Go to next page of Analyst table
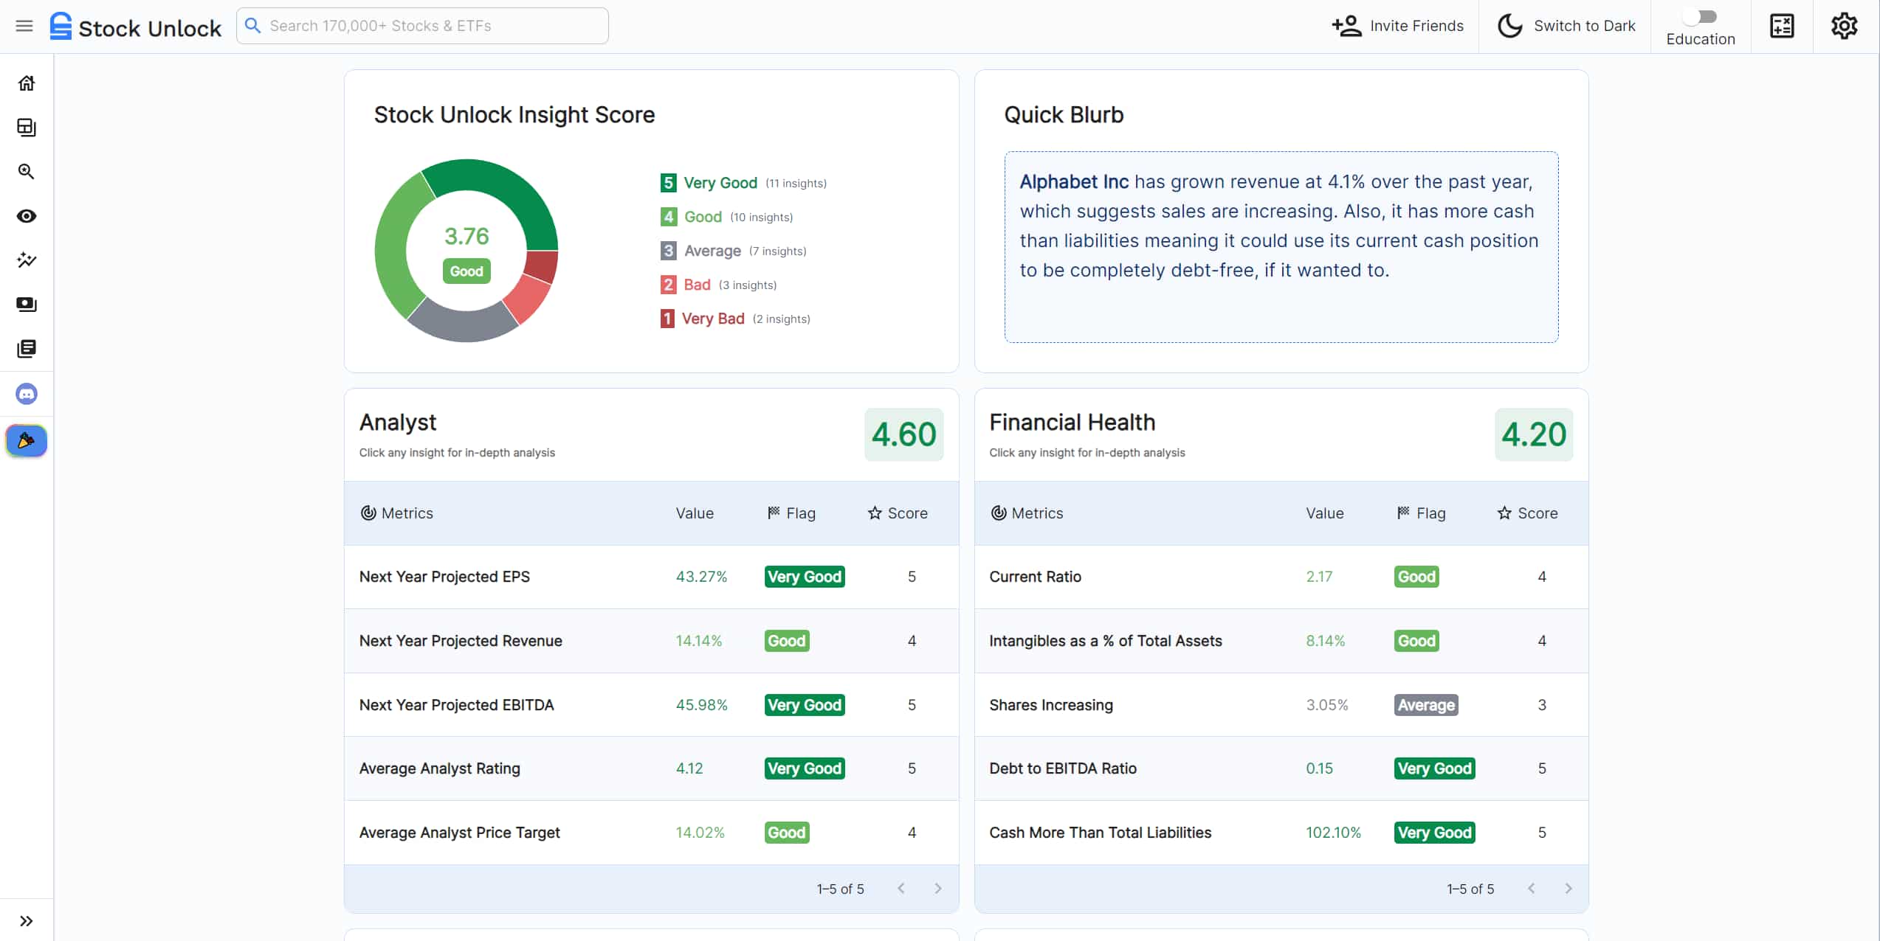The image size is (1880, 941). [x=938, y=889]
